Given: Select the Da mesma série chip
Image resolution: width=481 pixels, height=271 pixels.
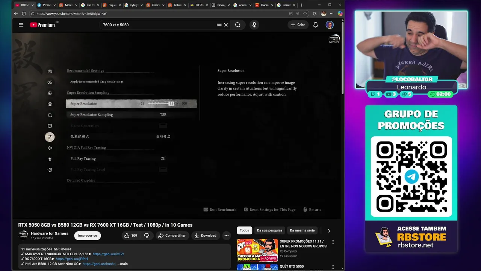Looking at the screenshot, I should point(302,230).
